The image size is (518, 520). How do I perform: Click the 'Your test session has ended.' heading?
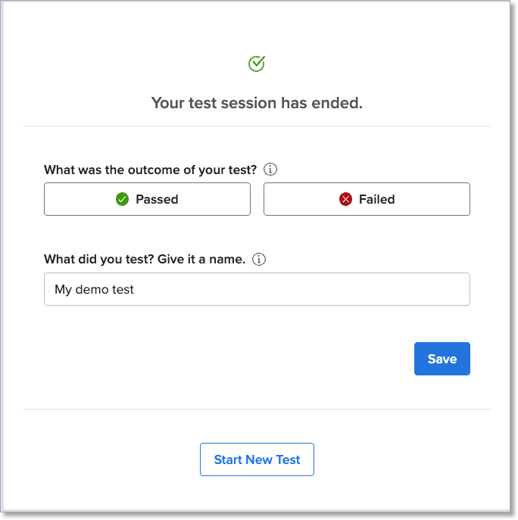pyautogui.click(x=257, y=103)
